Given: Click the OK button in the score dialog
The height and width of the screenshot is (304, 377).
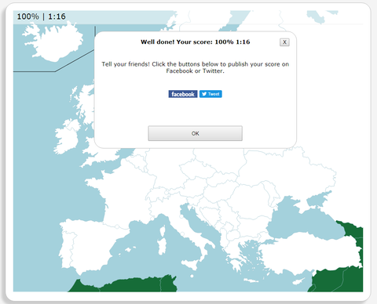Looking at the screenshot, I should pos(195,133).
